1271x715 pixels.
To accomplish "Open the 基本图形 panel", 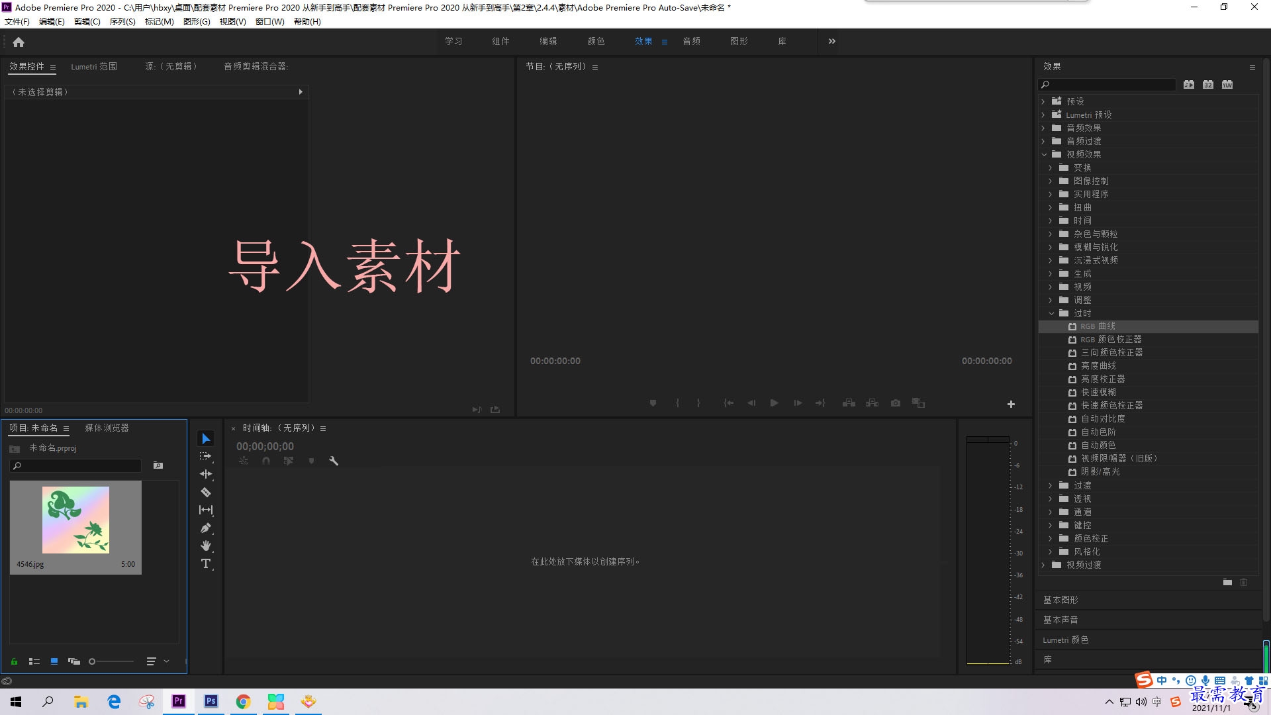I will pyautogui.click(x=1060, y=600).
